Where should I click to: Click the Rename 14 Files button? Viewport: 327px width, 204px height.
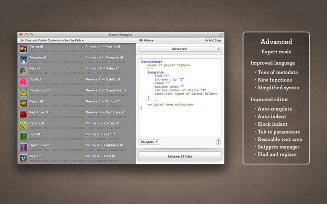(x=180, y=157)
